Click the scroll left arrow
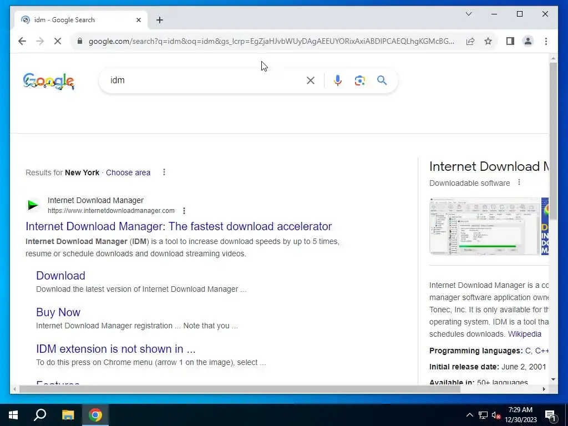Image resolution: width=568 pixels, height=426 pixels. point(14,389)
